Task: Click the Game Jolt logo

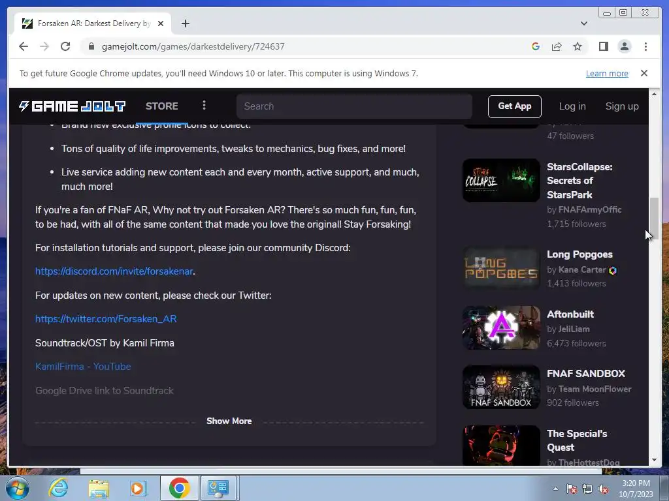Action: coord(72,106)
